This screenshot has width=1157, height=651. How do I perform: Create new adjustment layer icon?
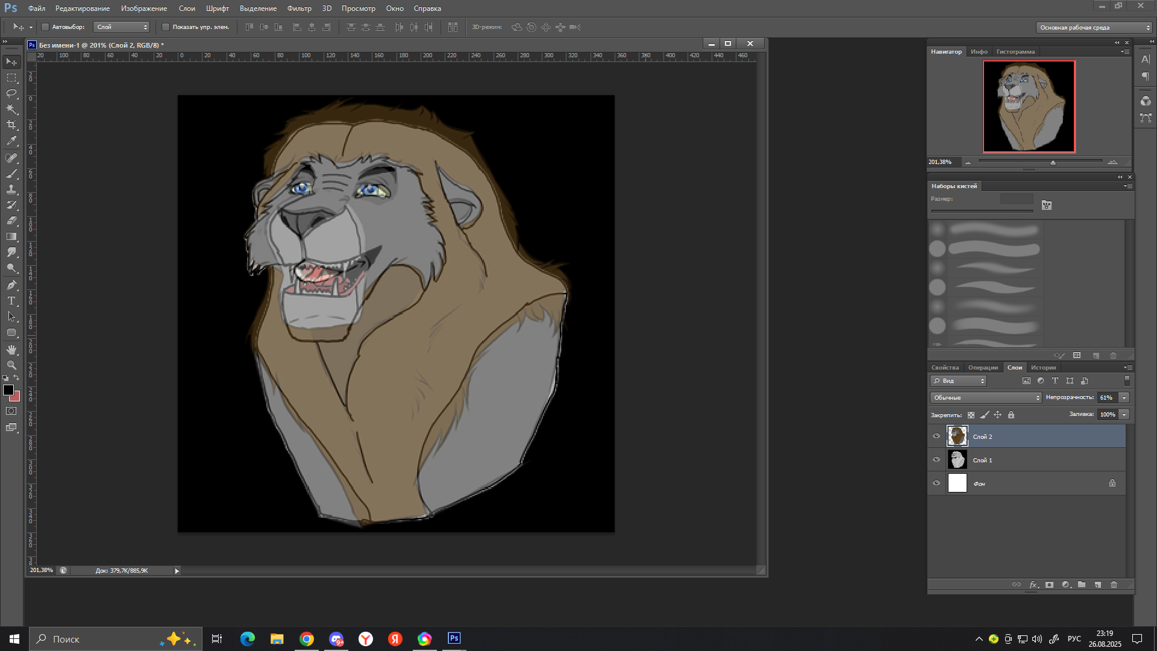[x=1066, y=585]
